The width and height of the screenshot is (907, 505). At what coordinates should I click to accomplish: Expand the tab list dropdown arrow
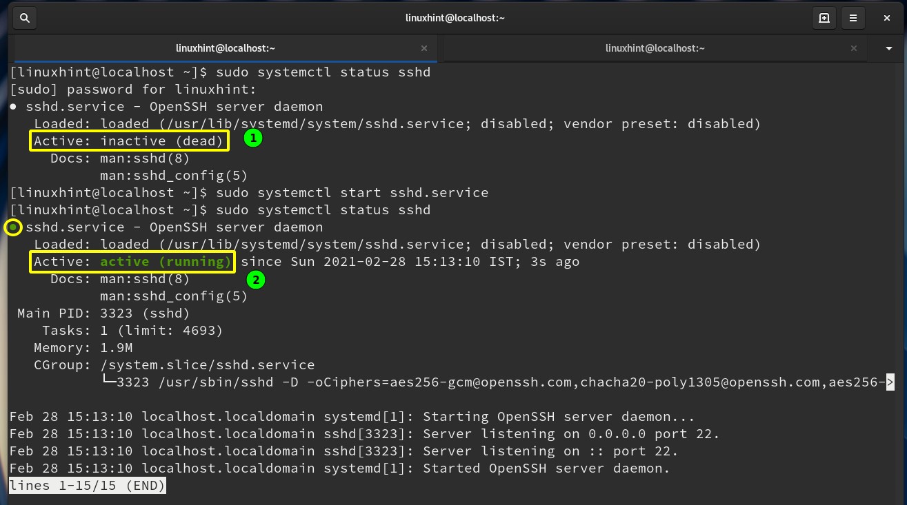[x=889, y=48]
